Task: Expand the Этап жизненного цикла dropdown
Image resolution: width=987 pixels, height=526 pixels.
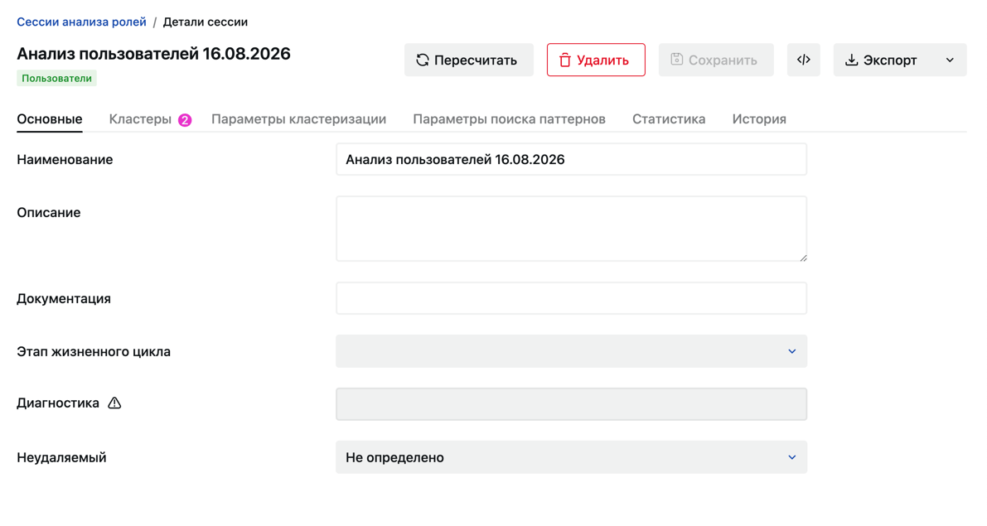Action: pos(571,351)
